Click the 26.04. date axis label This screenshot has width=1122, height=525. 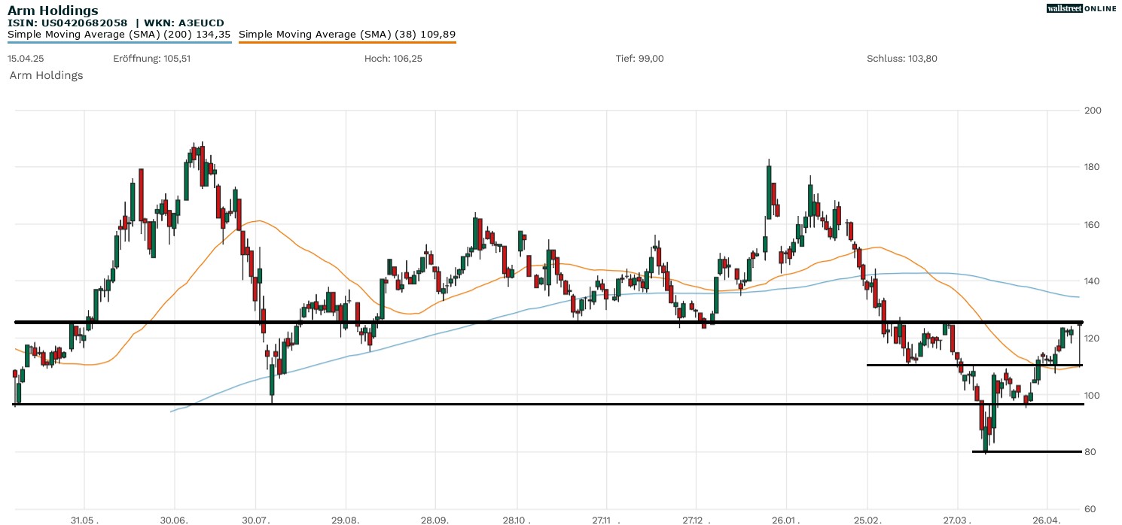[1047, 520]
